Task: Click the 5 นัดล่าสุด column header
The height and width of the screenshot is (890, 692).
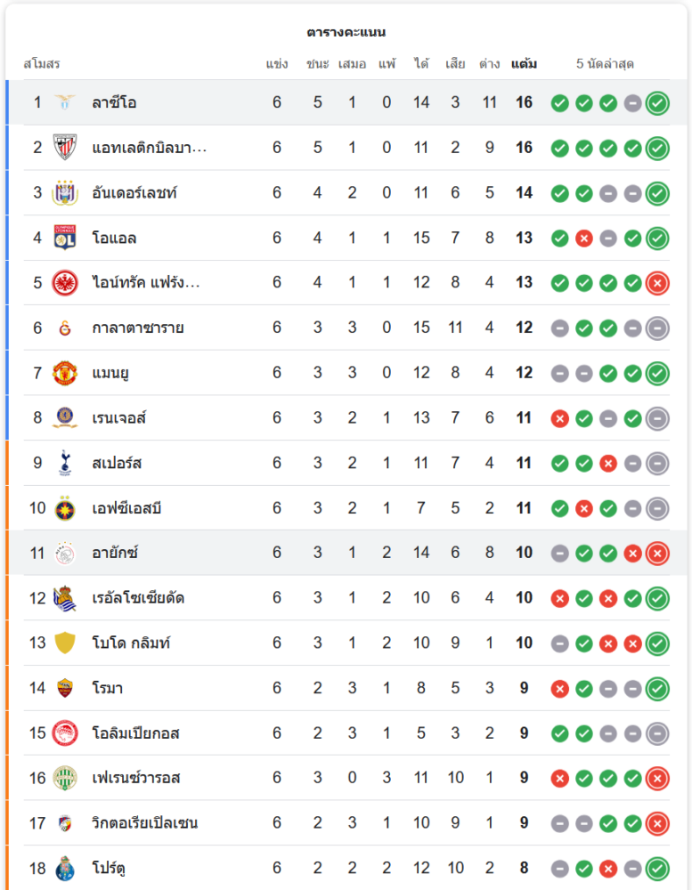Action: click(x=605, y=64)
